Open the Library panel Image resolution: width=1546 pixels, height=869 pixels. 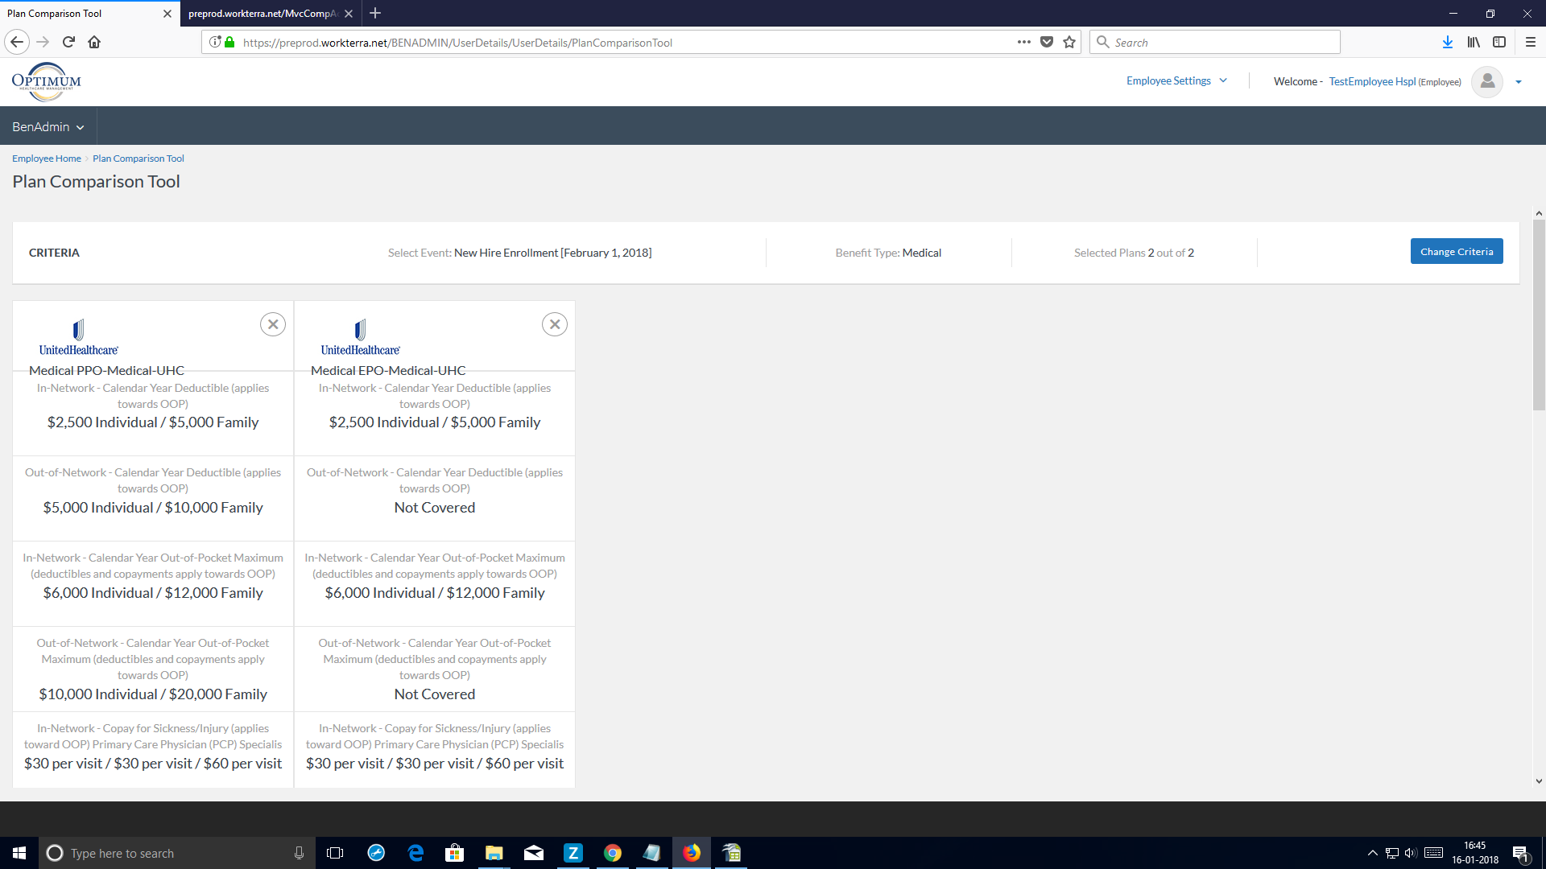click(x=1474, y=42)
